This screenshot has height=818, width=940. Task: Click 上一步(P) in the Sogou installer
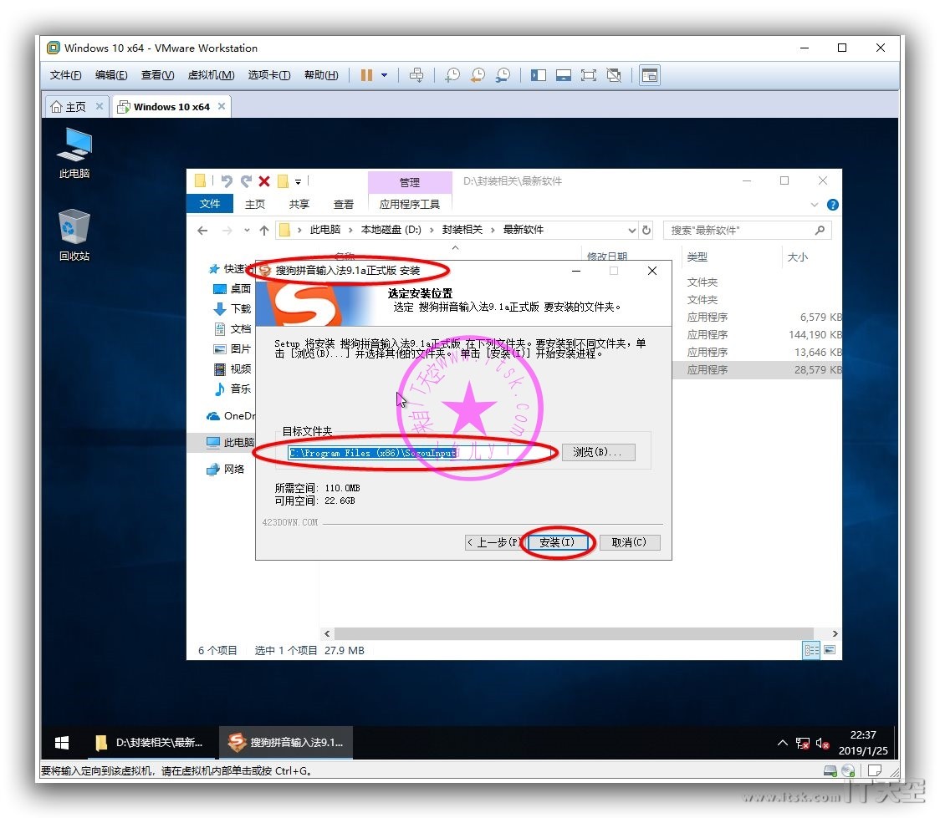click(x=494, y=542)
